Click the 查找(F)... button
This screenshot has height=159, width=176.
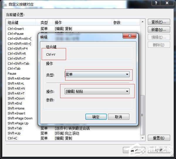coord(159,22)
